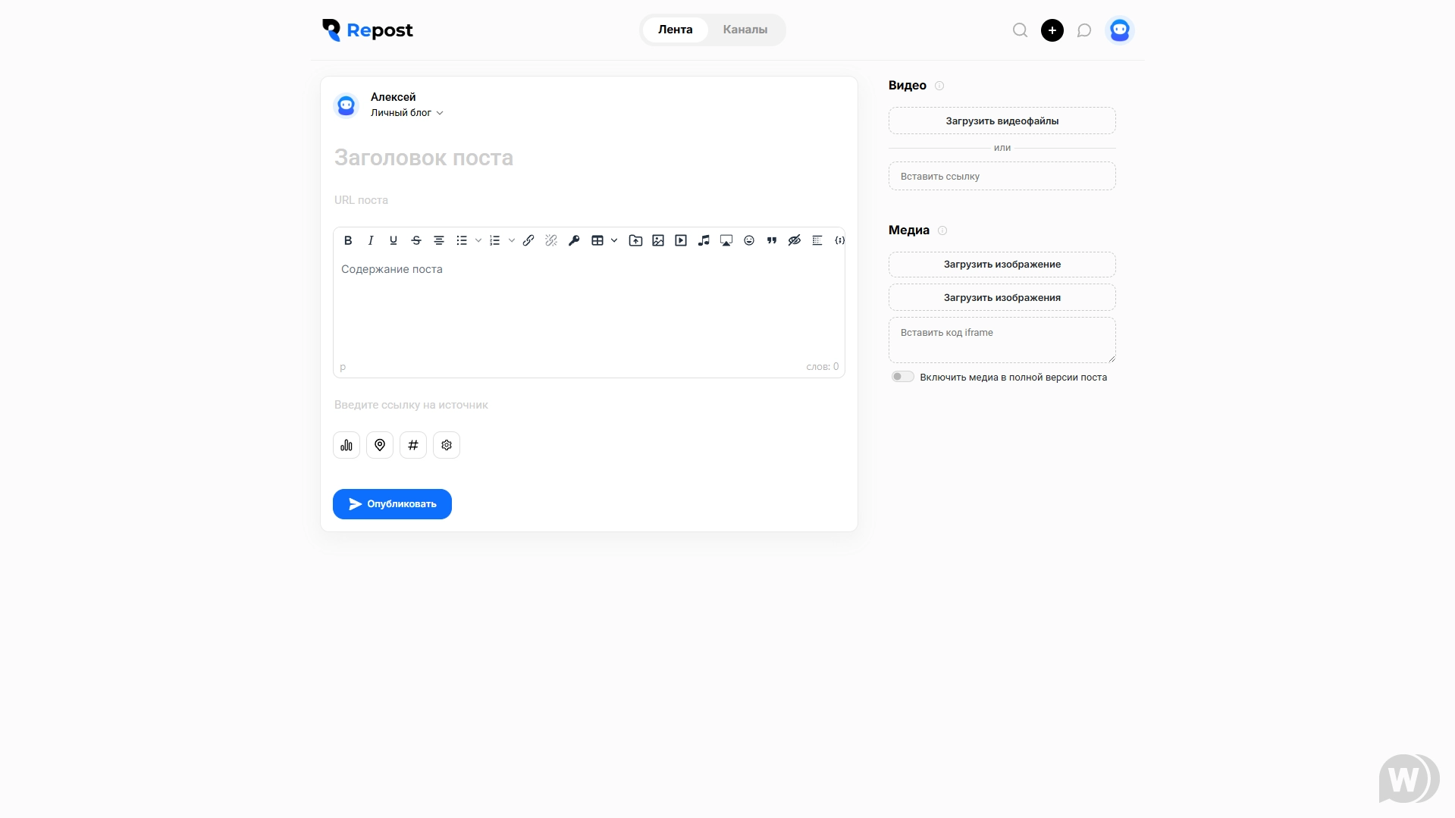Expand the bullet list style dropdown
The height and width of the screenshot is (818, 1455).
[x=478, y=240]
